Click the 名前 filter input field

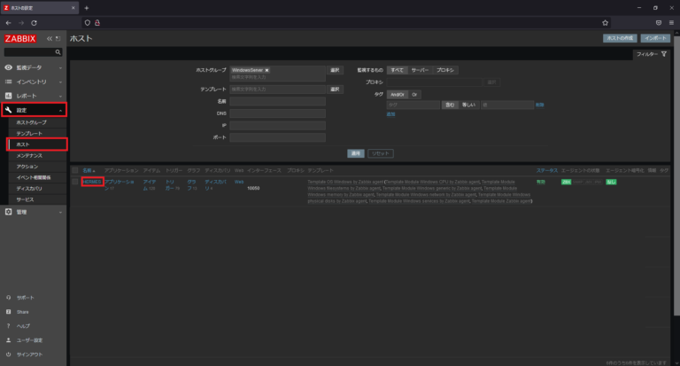(x=277, y=101)
